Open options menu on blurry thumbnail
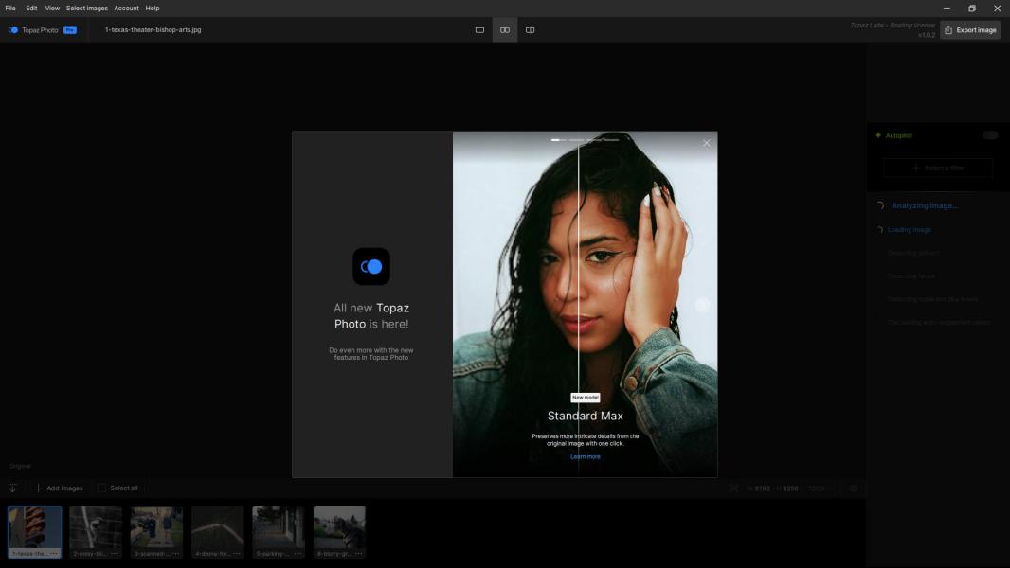This screenshot has height=568, width=1010. 359,553
